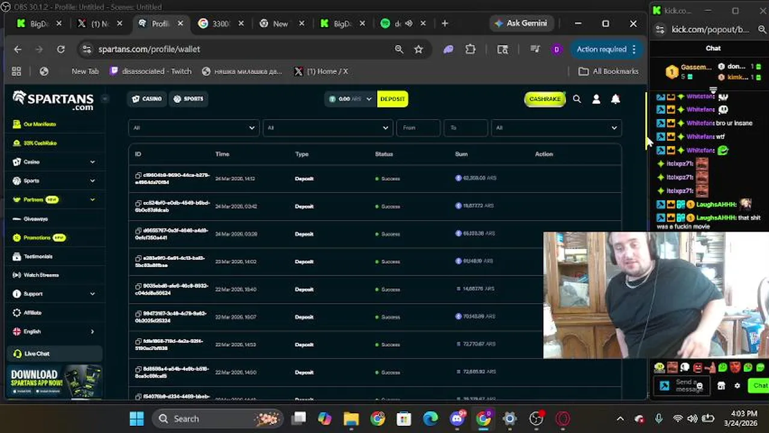Open the Chrome profile avatar D
The image size is (769, 433).
556,49
